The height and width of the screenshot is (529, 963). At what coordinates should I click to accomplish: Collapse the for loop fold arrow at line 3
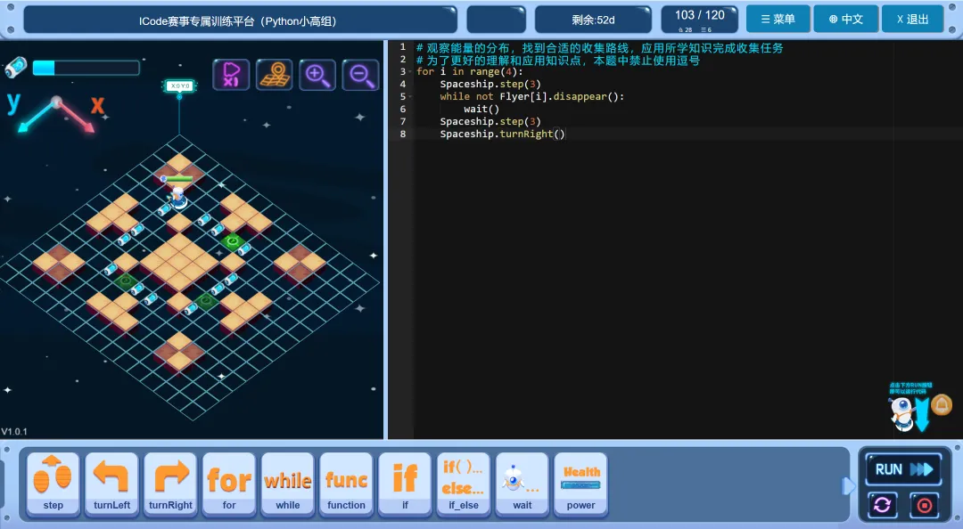tap(410, 72)
